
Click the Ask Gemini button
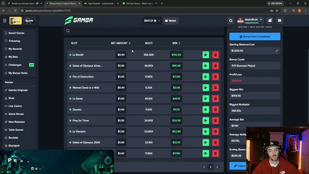(275, 3)
